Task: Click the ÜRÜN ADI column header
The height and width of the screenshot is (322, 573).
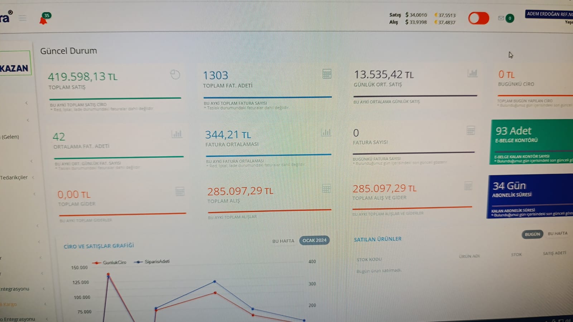Action: [469, 256]
